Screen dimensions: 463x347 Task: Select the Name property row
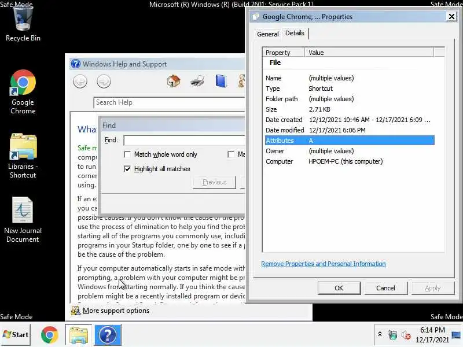[350, 78]
